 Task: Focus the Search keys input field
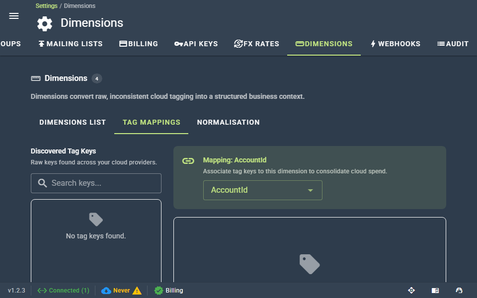(x=96, y=183)
